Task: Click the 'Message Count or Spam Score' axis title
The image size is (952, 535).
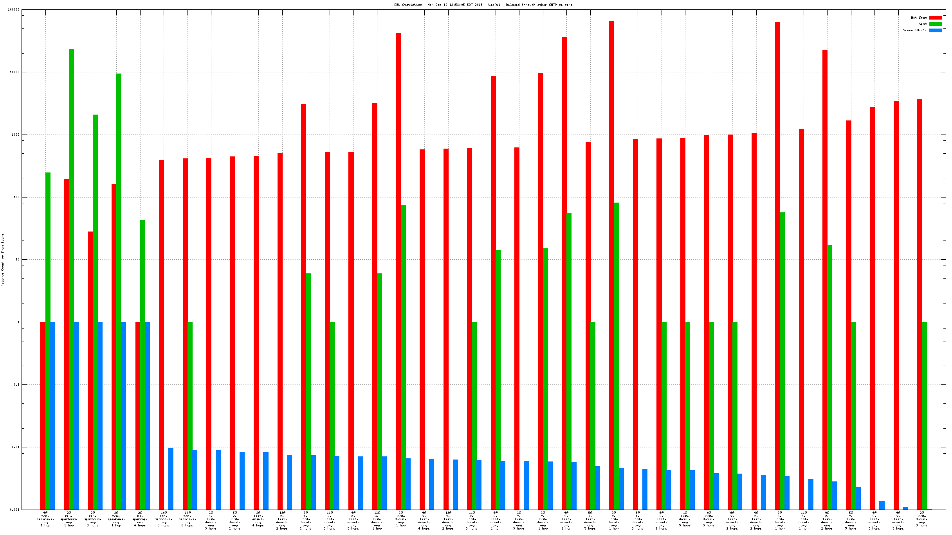Action: [3, 260]
